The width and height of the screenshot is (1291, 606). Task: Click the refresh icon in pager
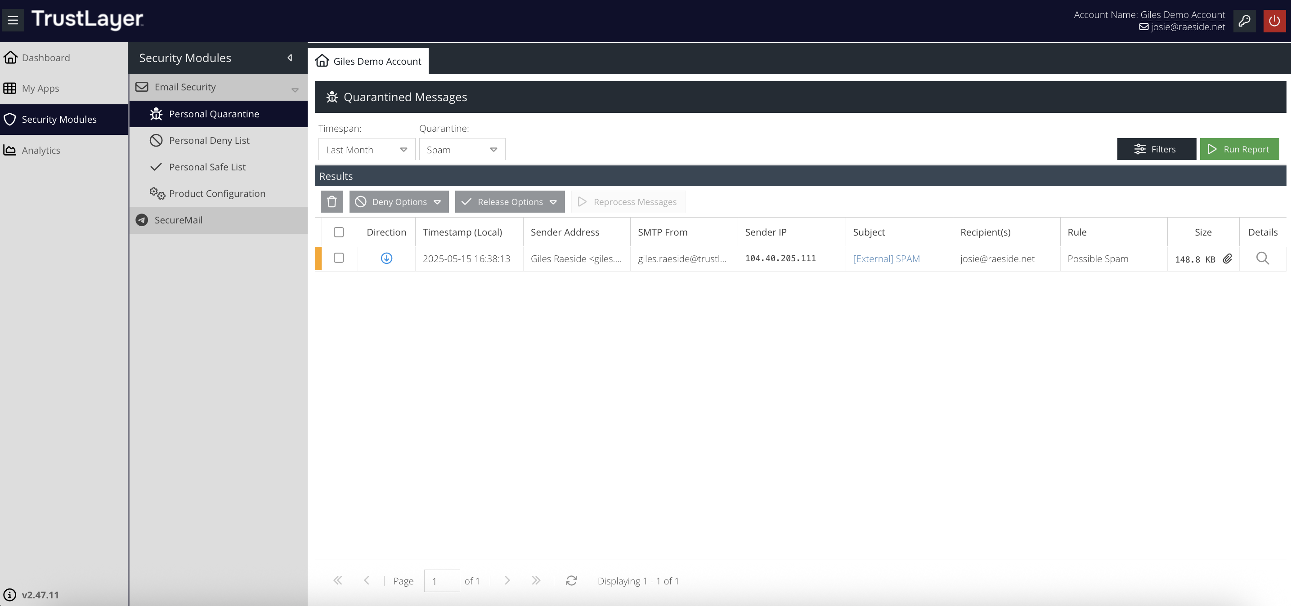[571, 580]
